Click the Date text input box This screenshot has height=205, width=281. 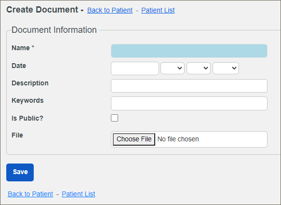click(x=135, y=68)
